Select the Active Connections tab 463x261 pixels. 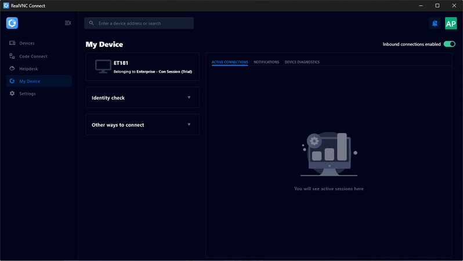[x=230, y=62]
